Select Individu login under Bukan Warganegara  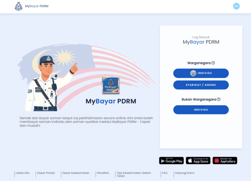point(201,110)
